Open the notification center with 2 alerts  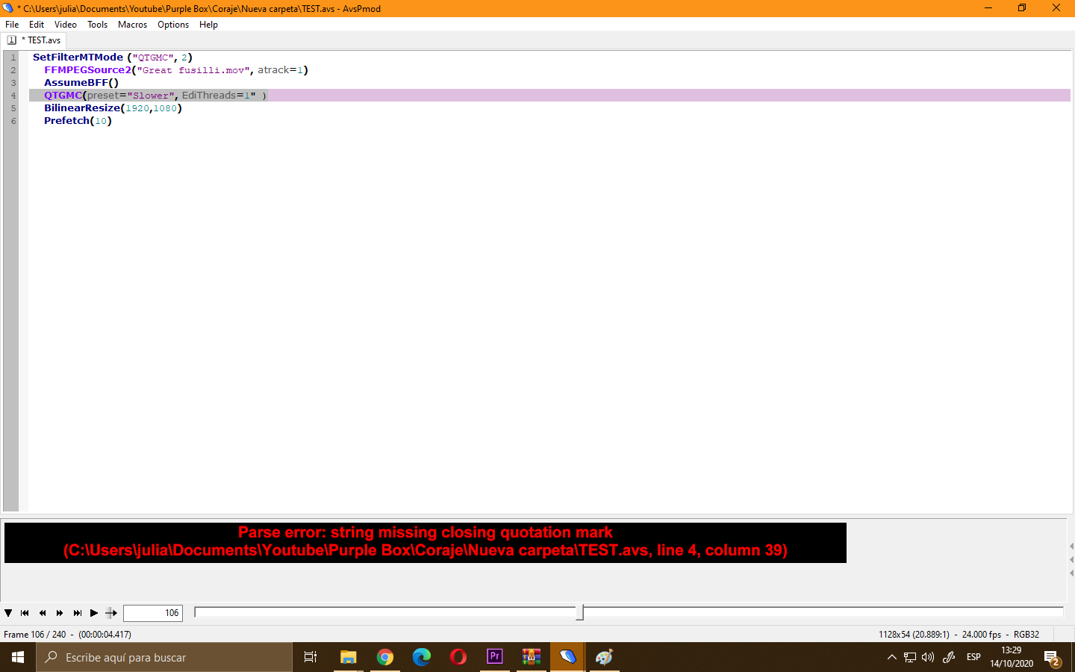coord(1052,657)
